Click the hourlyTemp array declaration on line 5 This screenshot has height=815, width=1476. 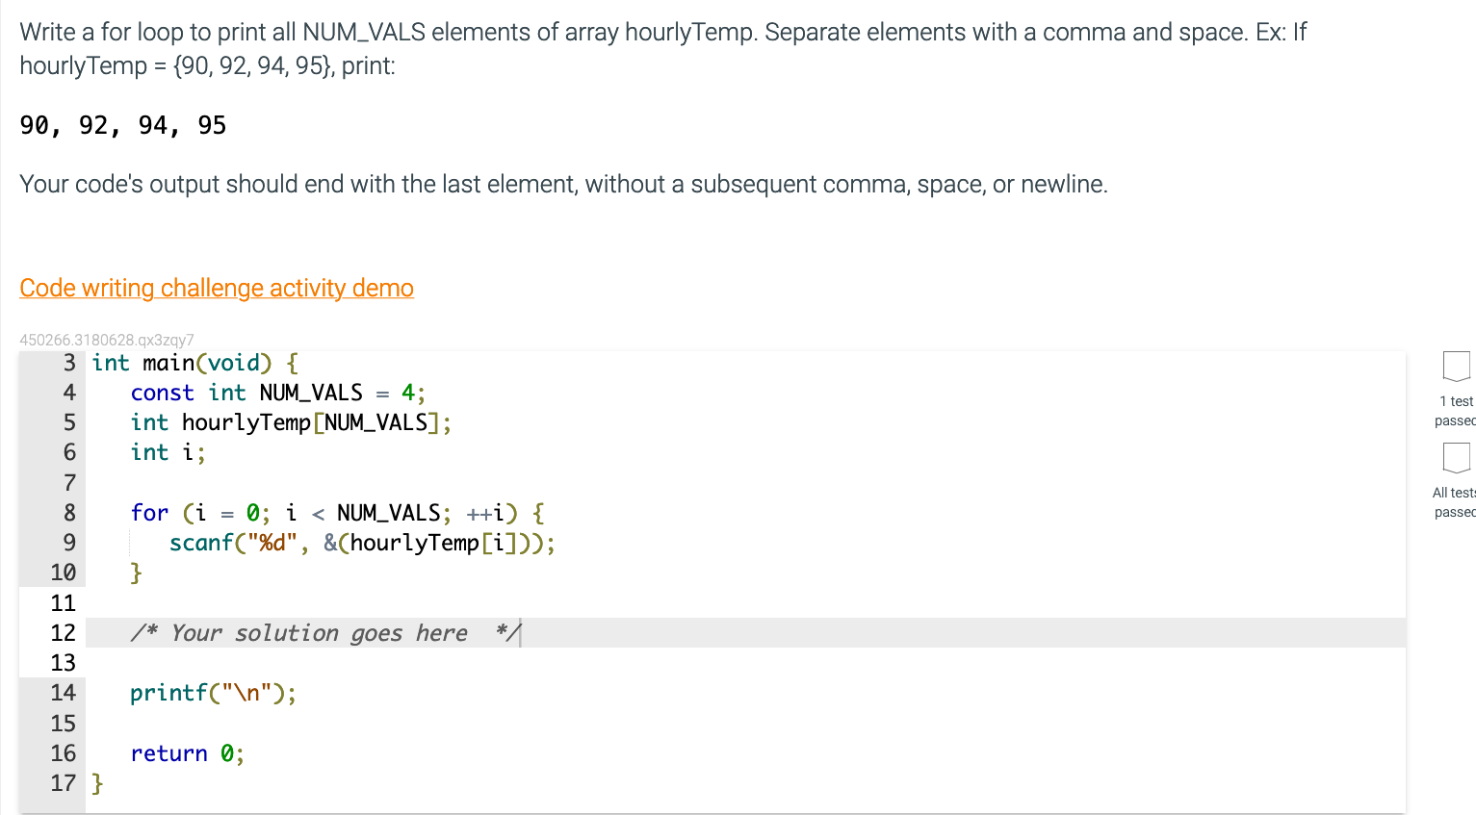[289, 422]
